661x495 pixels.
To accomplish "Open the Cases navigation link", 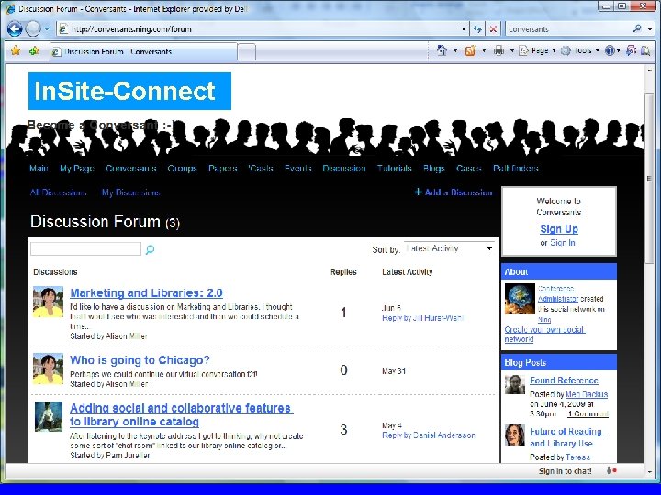I will click(469, 169).
